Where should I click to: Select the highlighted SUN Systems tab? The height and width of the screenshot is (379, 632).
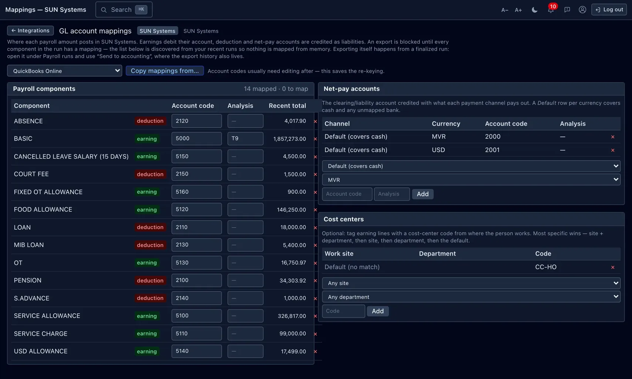tap(157, 31)
